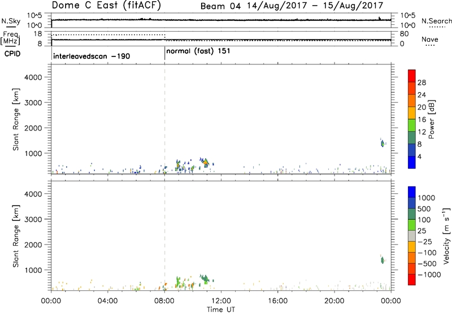452x313 pixels.
Task: Click the 'CPID' row label
Action: click(12, 54)
